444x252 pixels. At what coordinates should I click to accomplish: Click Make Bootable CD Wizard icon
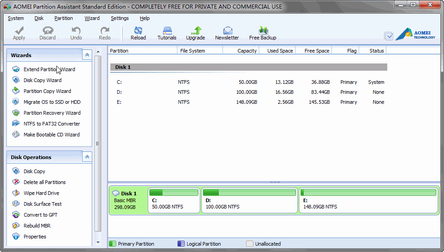coord(16,135)
